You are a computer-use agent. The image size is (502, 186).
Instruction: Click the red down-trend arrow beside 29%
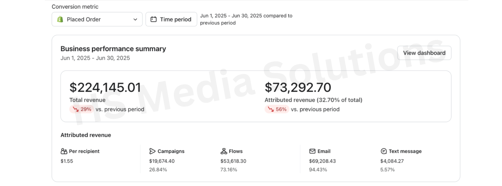pos(76,109)
